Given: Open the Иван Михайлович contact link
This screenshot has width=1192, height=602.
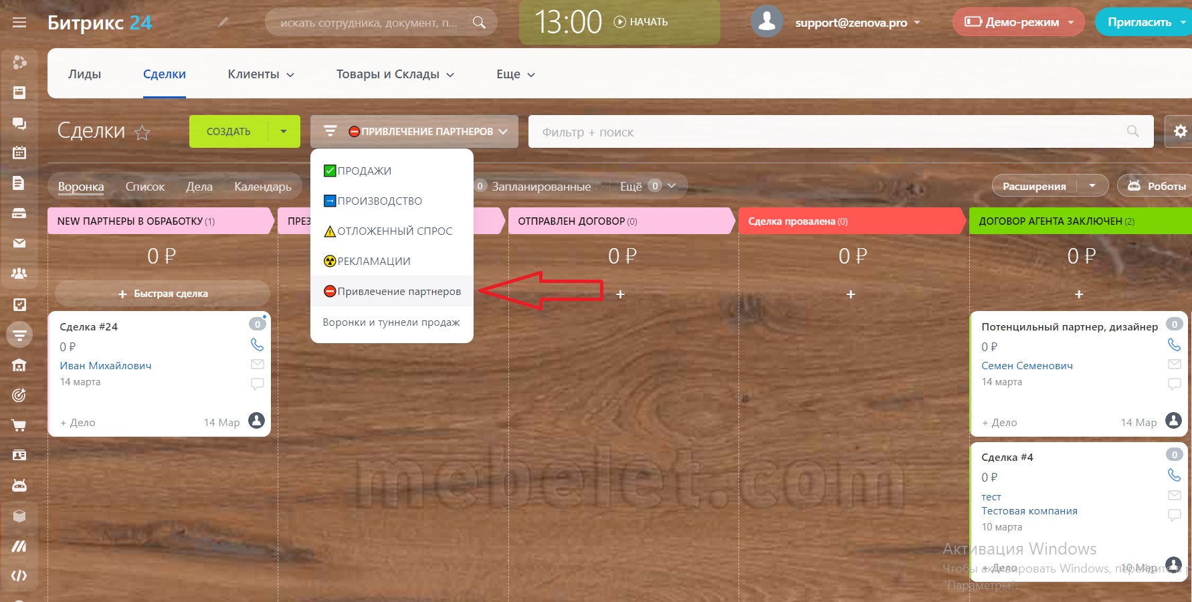Looking at the screenshot, I should (106, 366).
